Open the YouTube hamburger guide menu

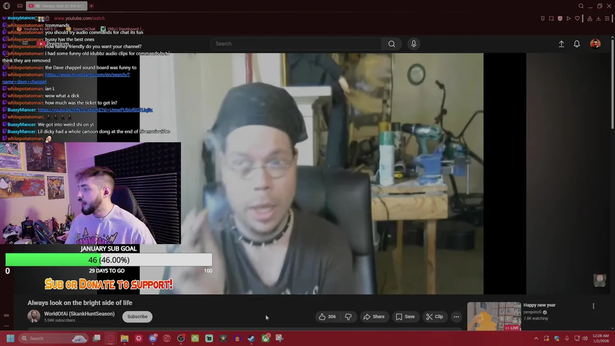point(25,44)
